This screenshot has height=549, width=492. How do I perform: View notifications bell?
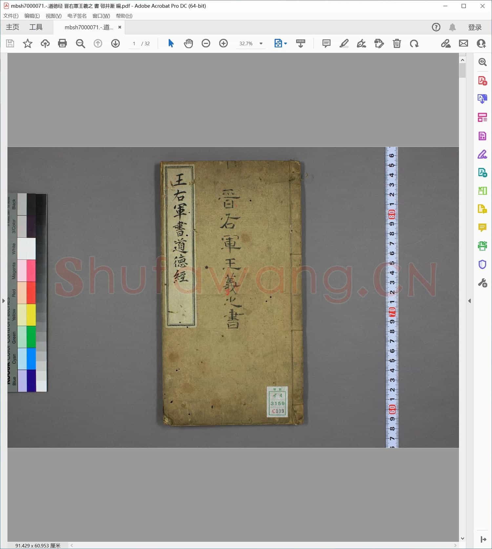(452, 27)
